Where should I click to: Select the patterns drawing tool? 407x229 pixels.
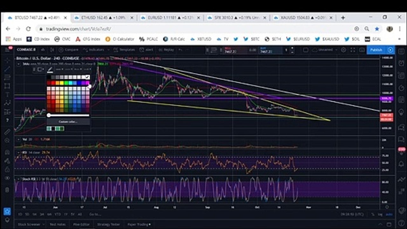(7, 103)
